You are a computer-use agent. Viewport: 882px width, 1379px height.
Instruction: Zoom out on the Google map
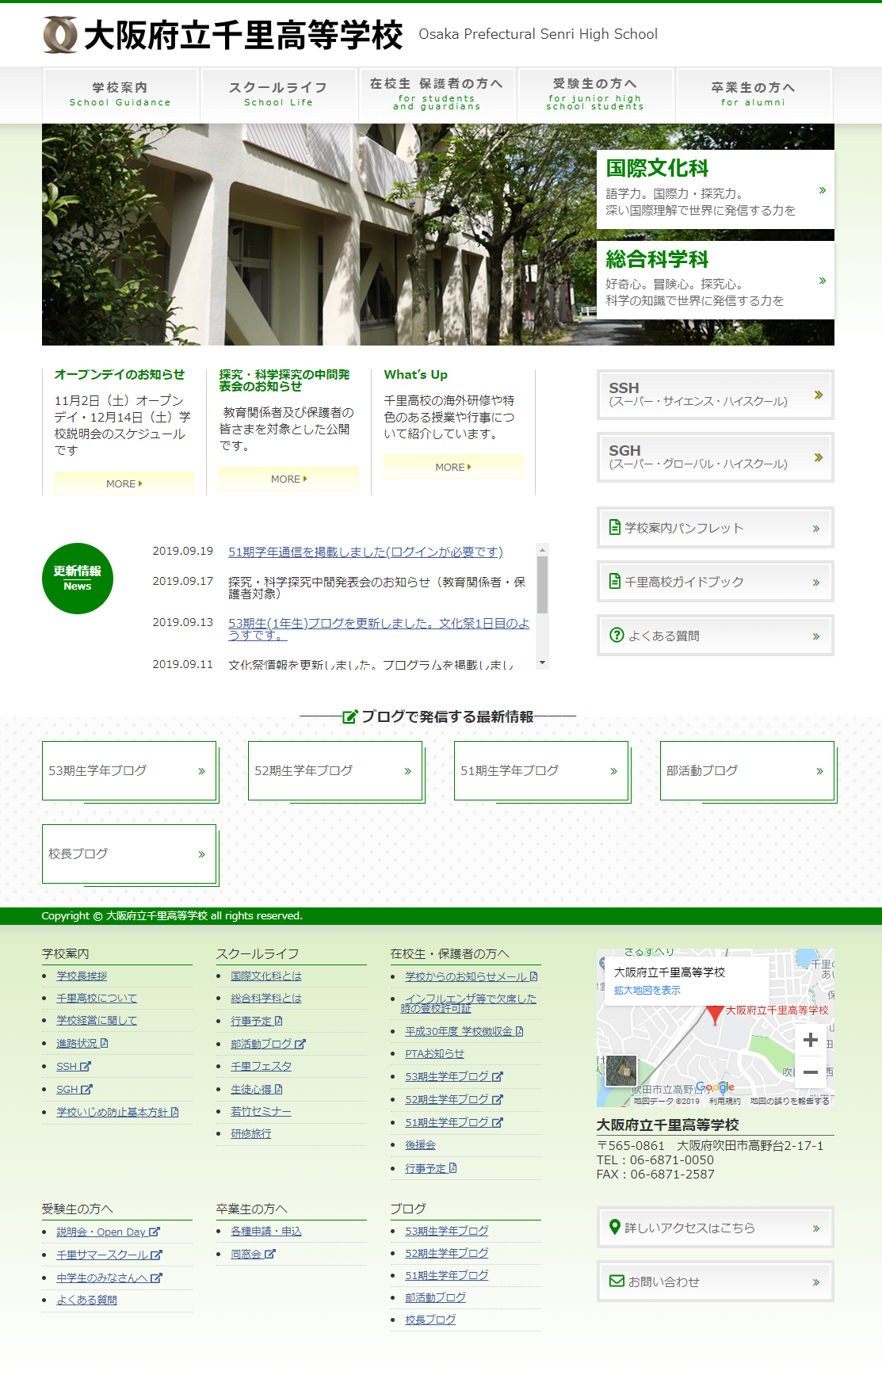click(x=810, y=1072)
